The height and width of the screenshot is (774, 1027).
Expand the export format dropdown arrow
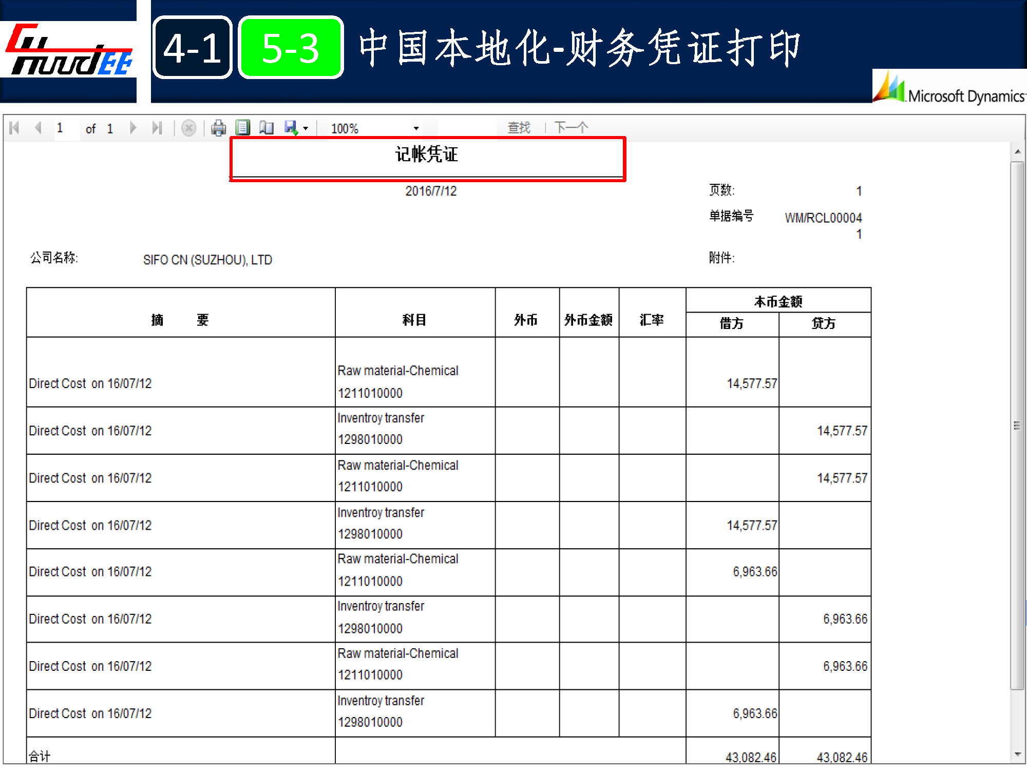coord(306,128)
